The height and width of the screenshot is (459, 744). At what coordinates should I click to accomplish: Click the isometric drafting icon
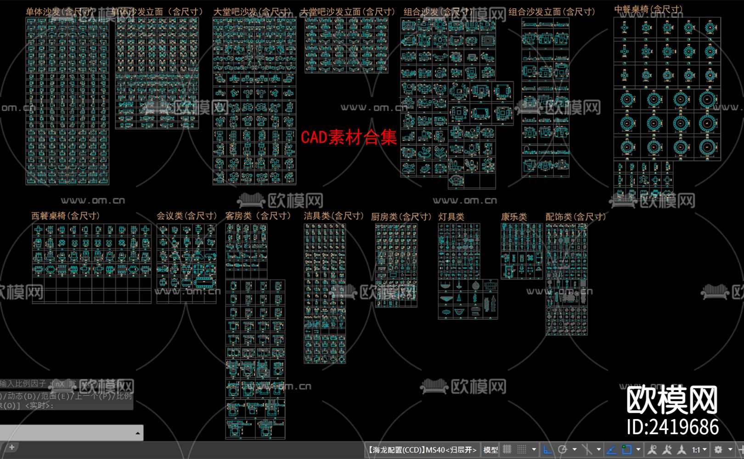coord(587,449)
